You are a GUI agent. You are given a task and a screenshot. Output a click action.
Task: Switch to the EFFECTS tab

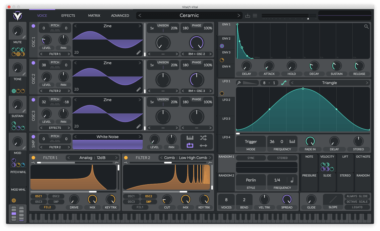coord(68,15)
